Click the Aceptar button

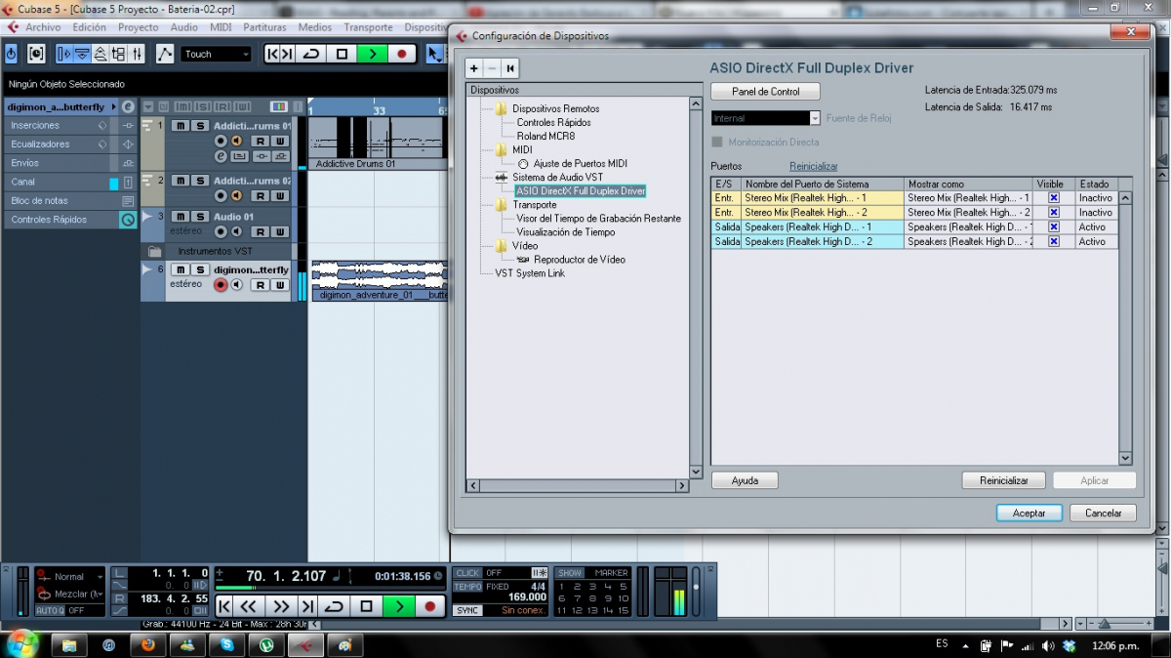[x=1029, y=513]
